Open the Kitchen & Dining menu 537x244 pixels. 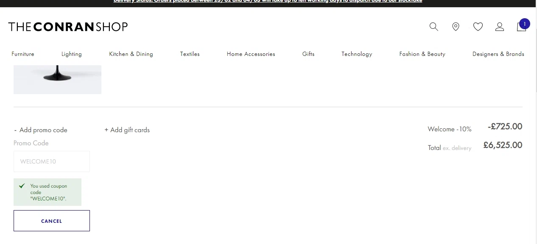point(131,54)
